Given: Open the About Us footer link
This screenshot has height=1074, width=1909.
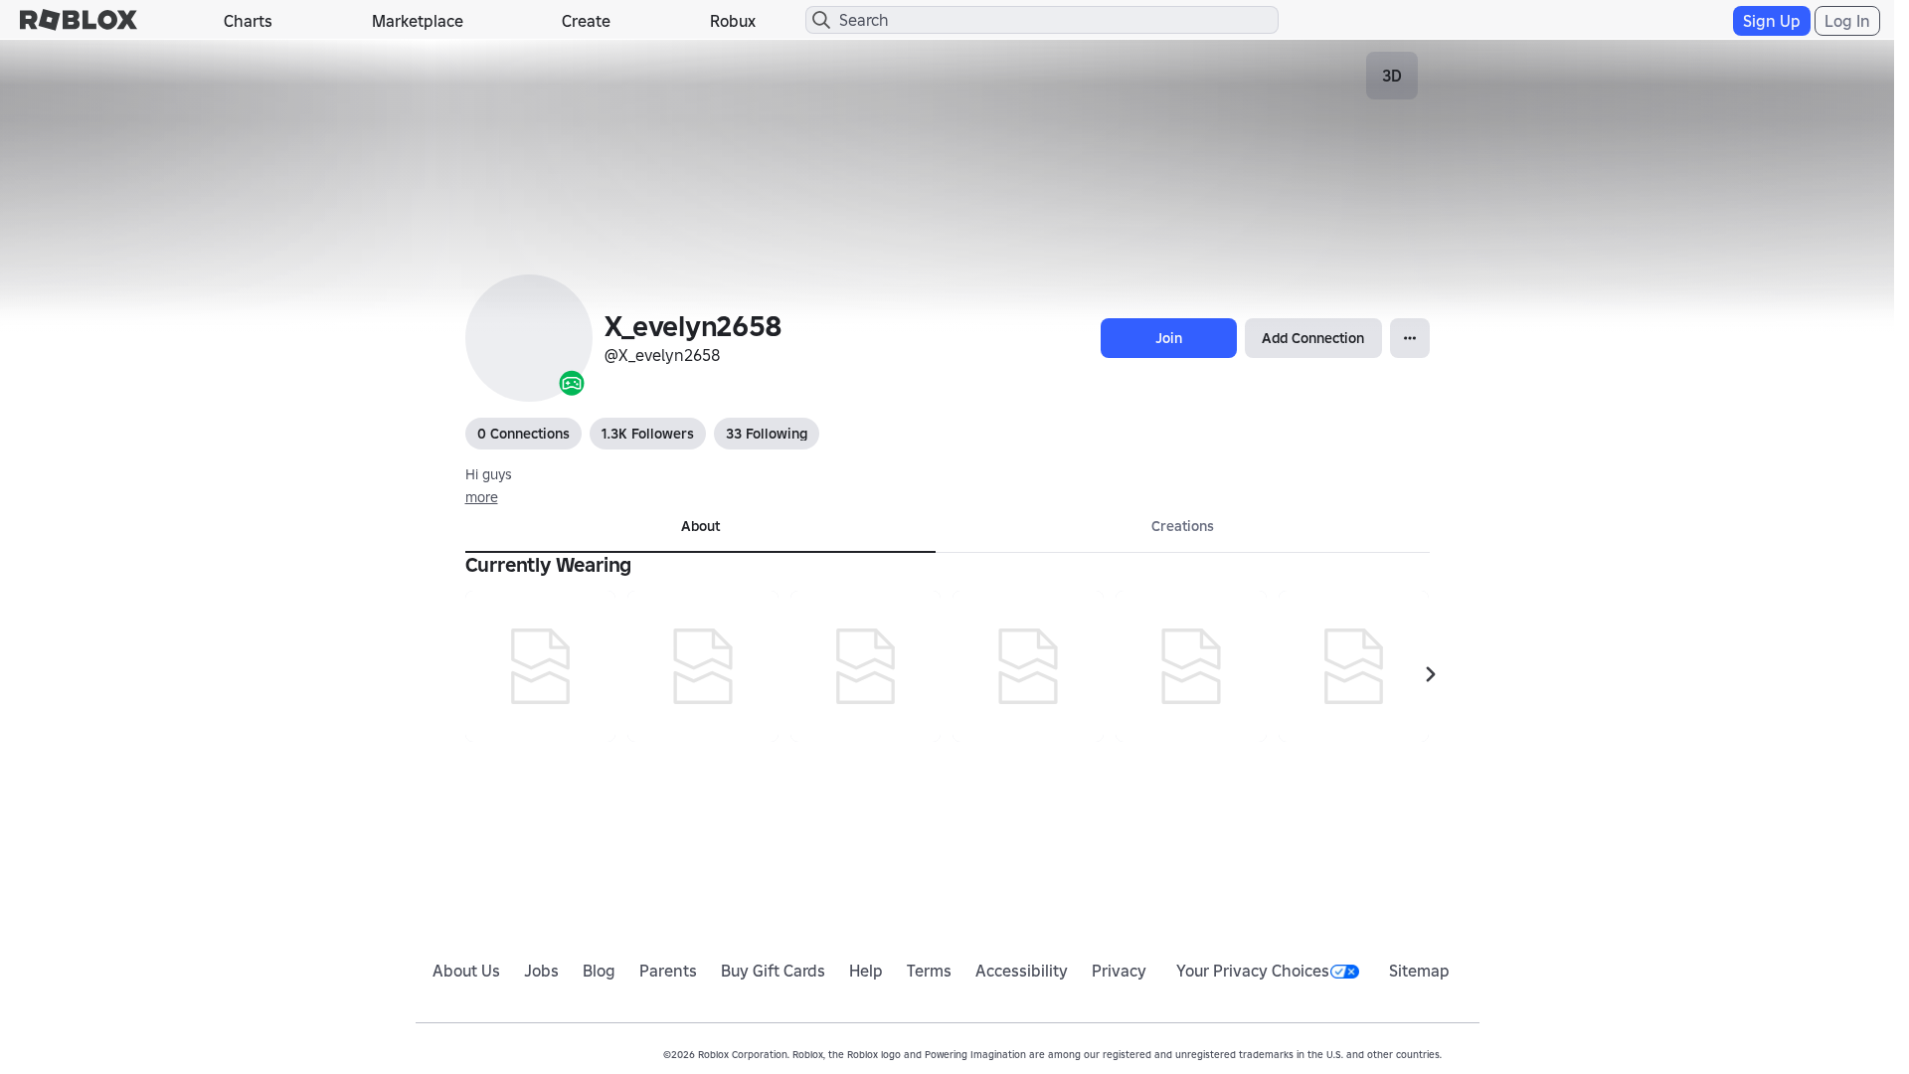Looking at the screenshot, I should pos(466,971).
